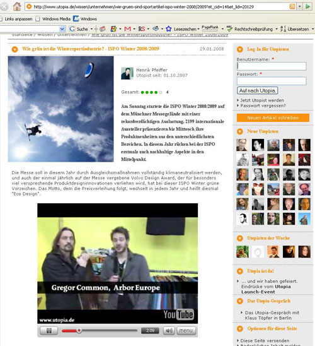Click into the Benutzername input field
This screenshot has width=315, height=346.
tap(272, 66)
